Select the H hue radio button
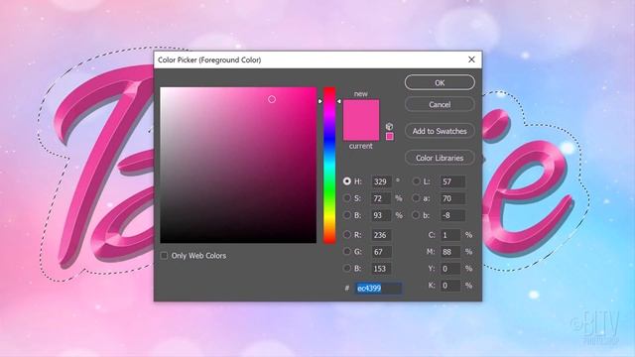The image size is (635, 357). pyautogui.click(x=347, y=181)
